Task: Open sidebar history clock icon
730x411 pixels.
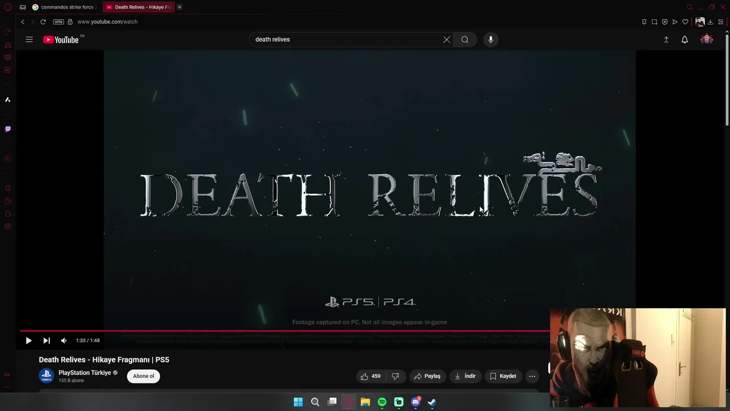Action: coord(8,201)
